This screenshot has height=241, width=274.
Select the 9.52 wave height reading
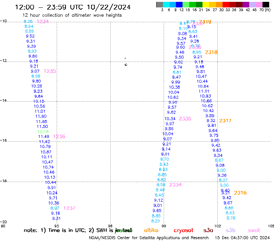pyautogui.click(x=30, y=36)
